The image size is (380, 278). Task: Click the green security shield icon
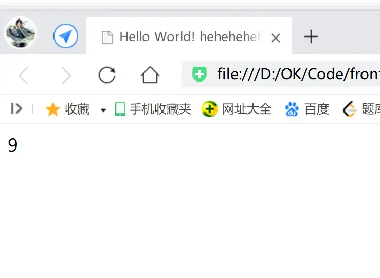pyautogui.click(x=199, y=75)
